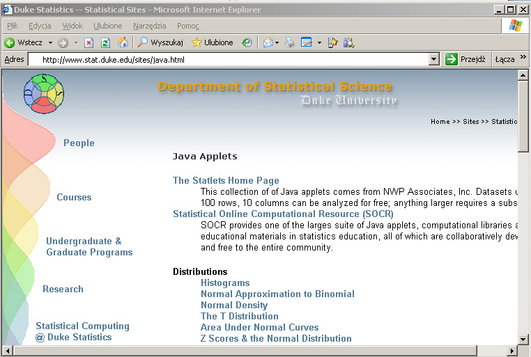Open Z Scores & the Normal Distribution link
This screenshot has height=357, width=531.
[276, 338]
